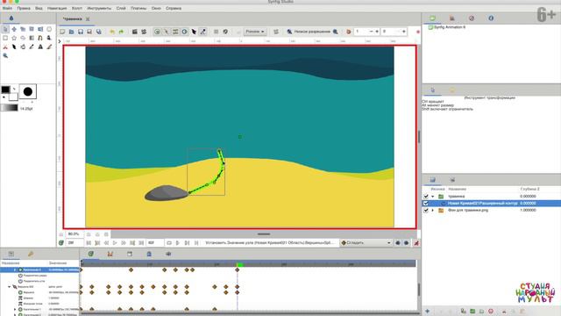Image resolution: width=561 pixels, height=316 pixels.
Task: Select the Star tool
Action: (14, 38)
